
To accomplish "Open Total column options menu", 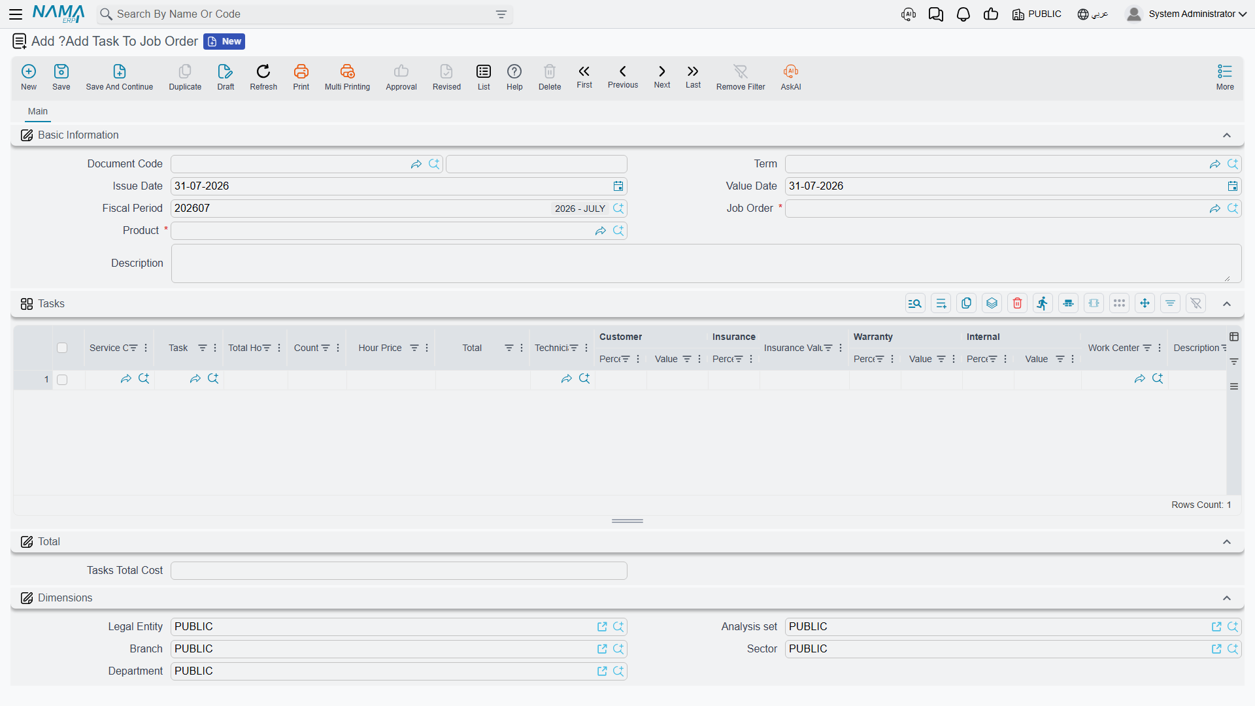I will (x=522, y=348).
